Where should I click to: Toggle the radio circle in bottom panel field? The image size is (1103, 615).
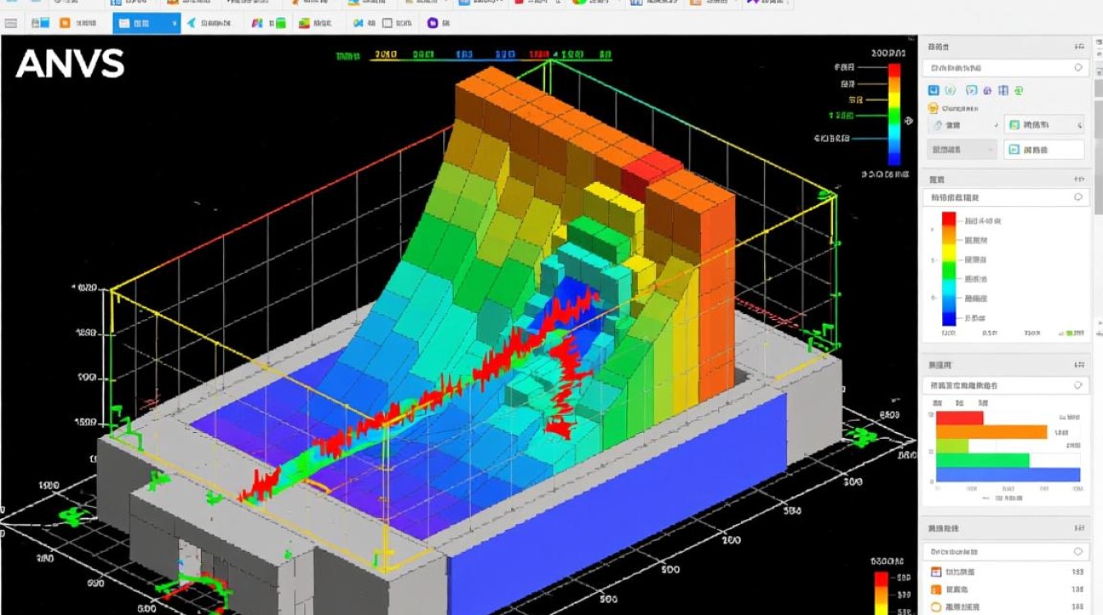tap(1078, 552)
